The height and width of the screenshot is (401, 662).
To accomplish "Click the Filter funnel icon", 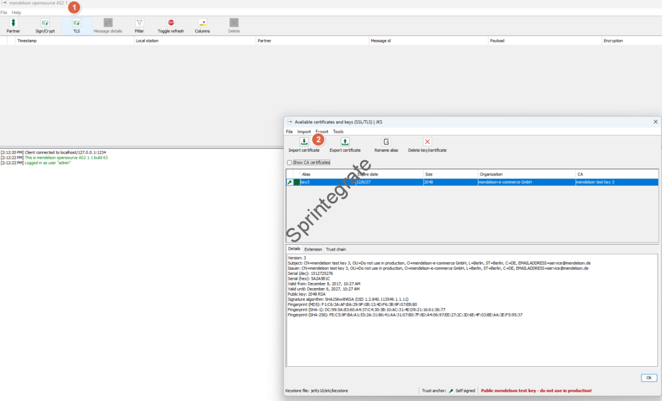I will 139,23.
